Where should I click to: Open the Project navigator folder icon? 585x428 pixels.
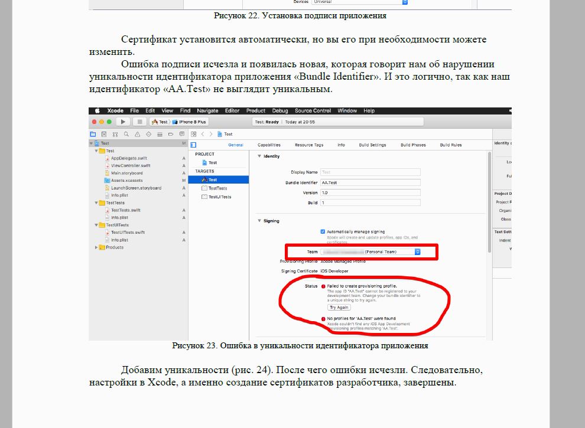93,134
